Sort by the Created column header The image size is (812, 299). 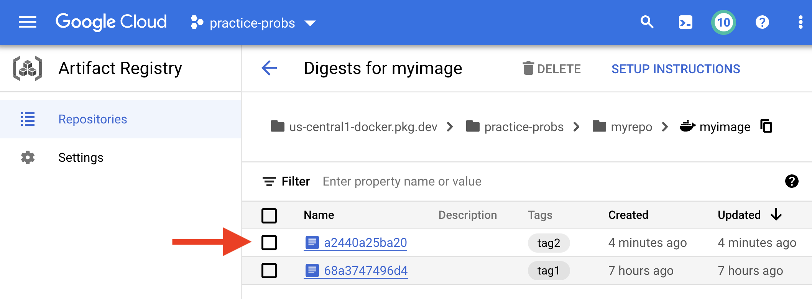pos(628,215)
